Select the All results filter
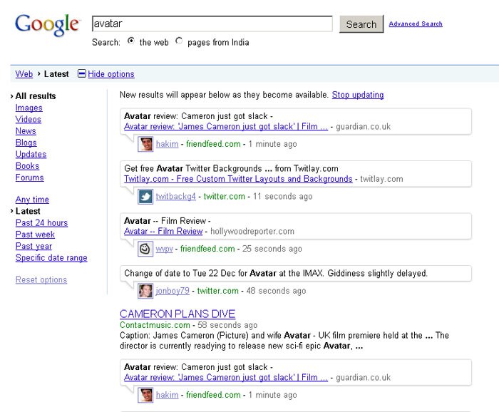Screen dimensions: 499x412 (x=36, y=96)
